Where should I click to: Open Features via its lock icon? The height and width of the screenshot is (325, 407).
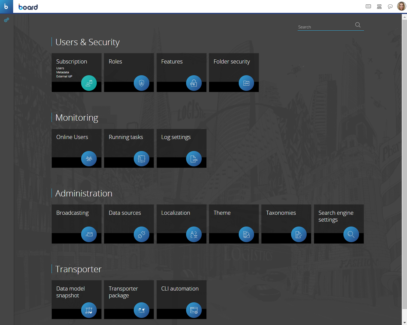coord(194,83)
